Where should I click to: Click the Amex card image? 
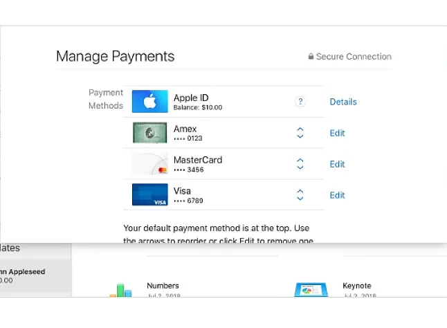(x=150, y=132)
